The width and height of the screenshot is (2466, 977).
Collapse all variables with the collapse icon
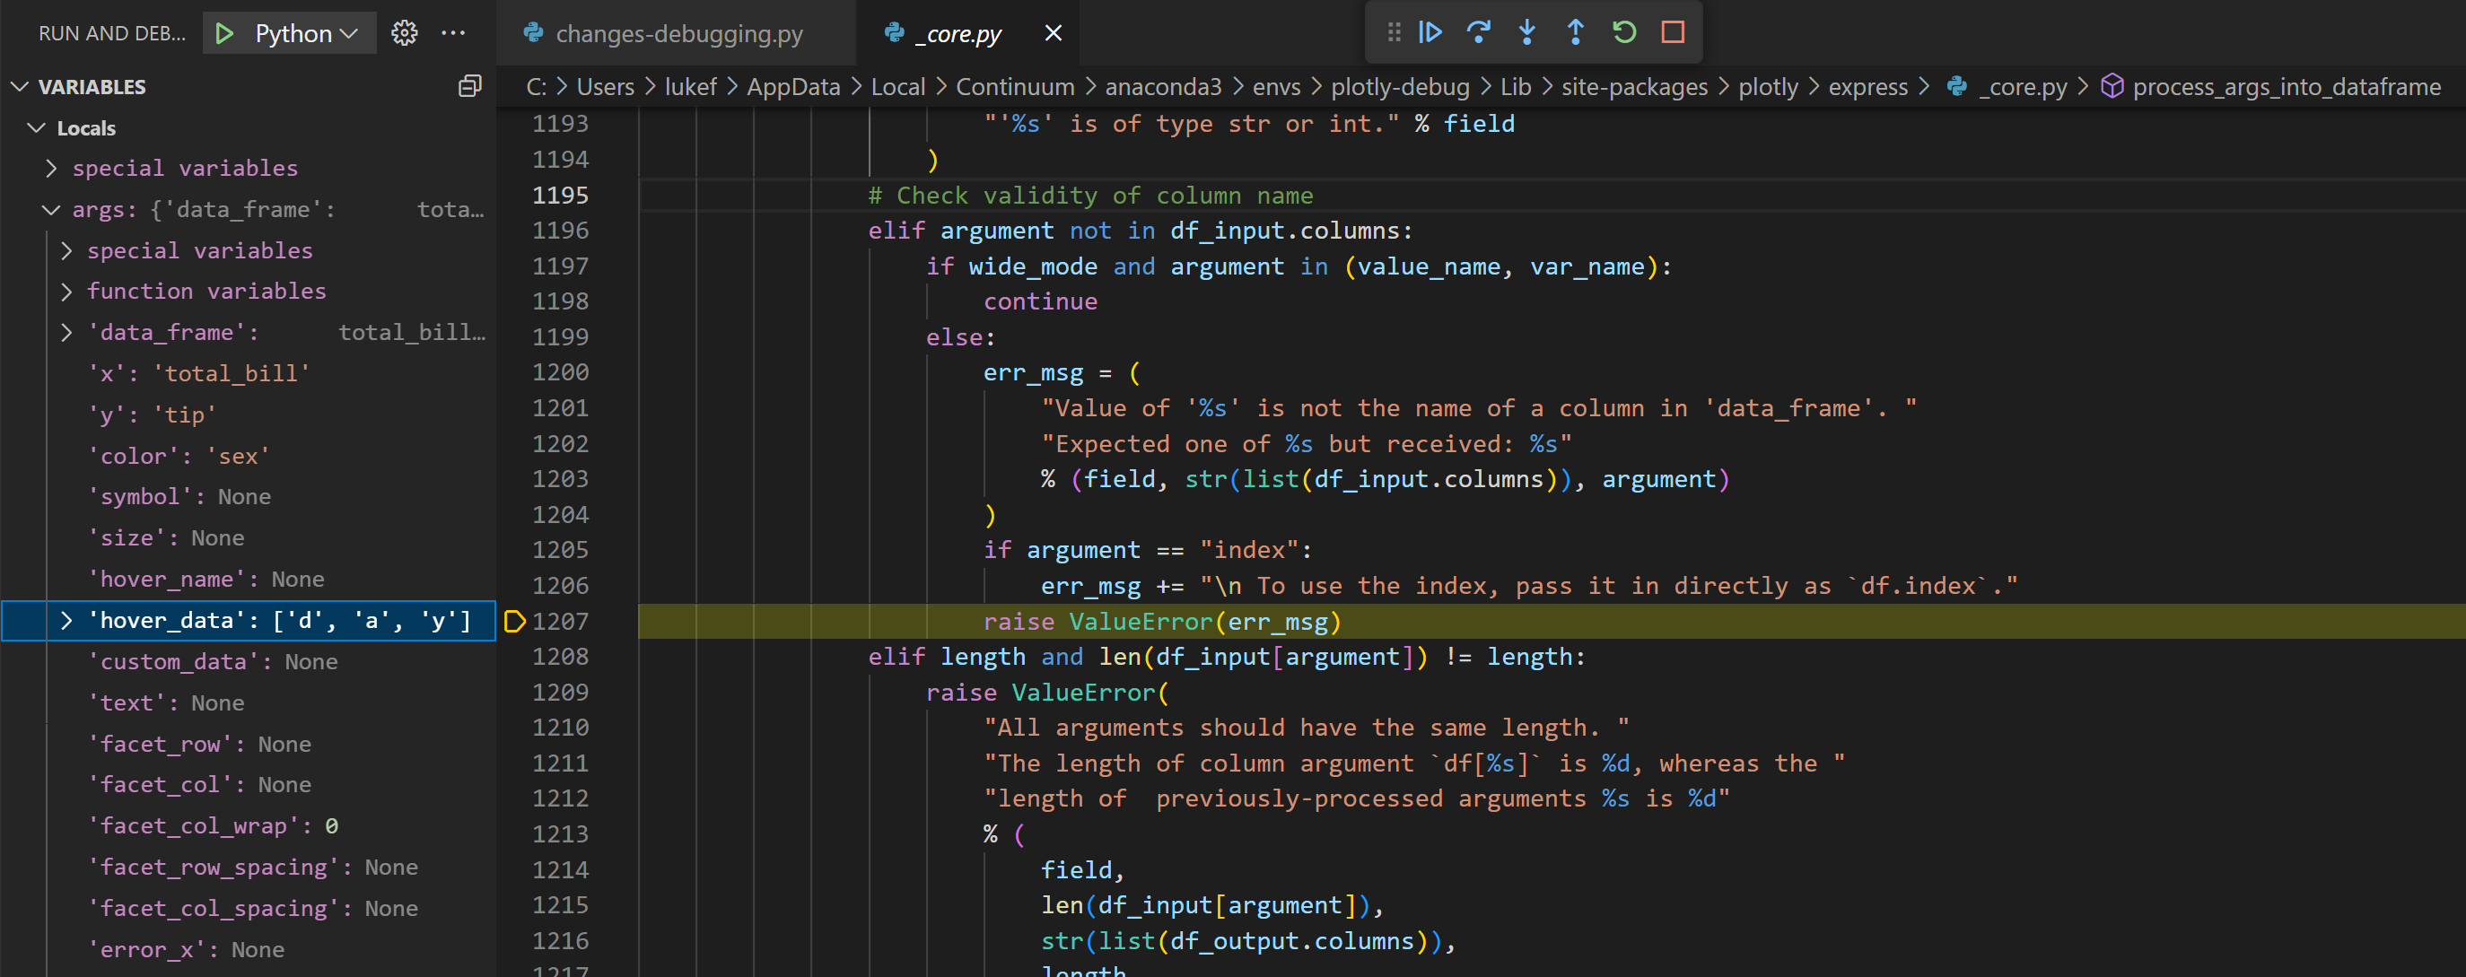point(469,86)
